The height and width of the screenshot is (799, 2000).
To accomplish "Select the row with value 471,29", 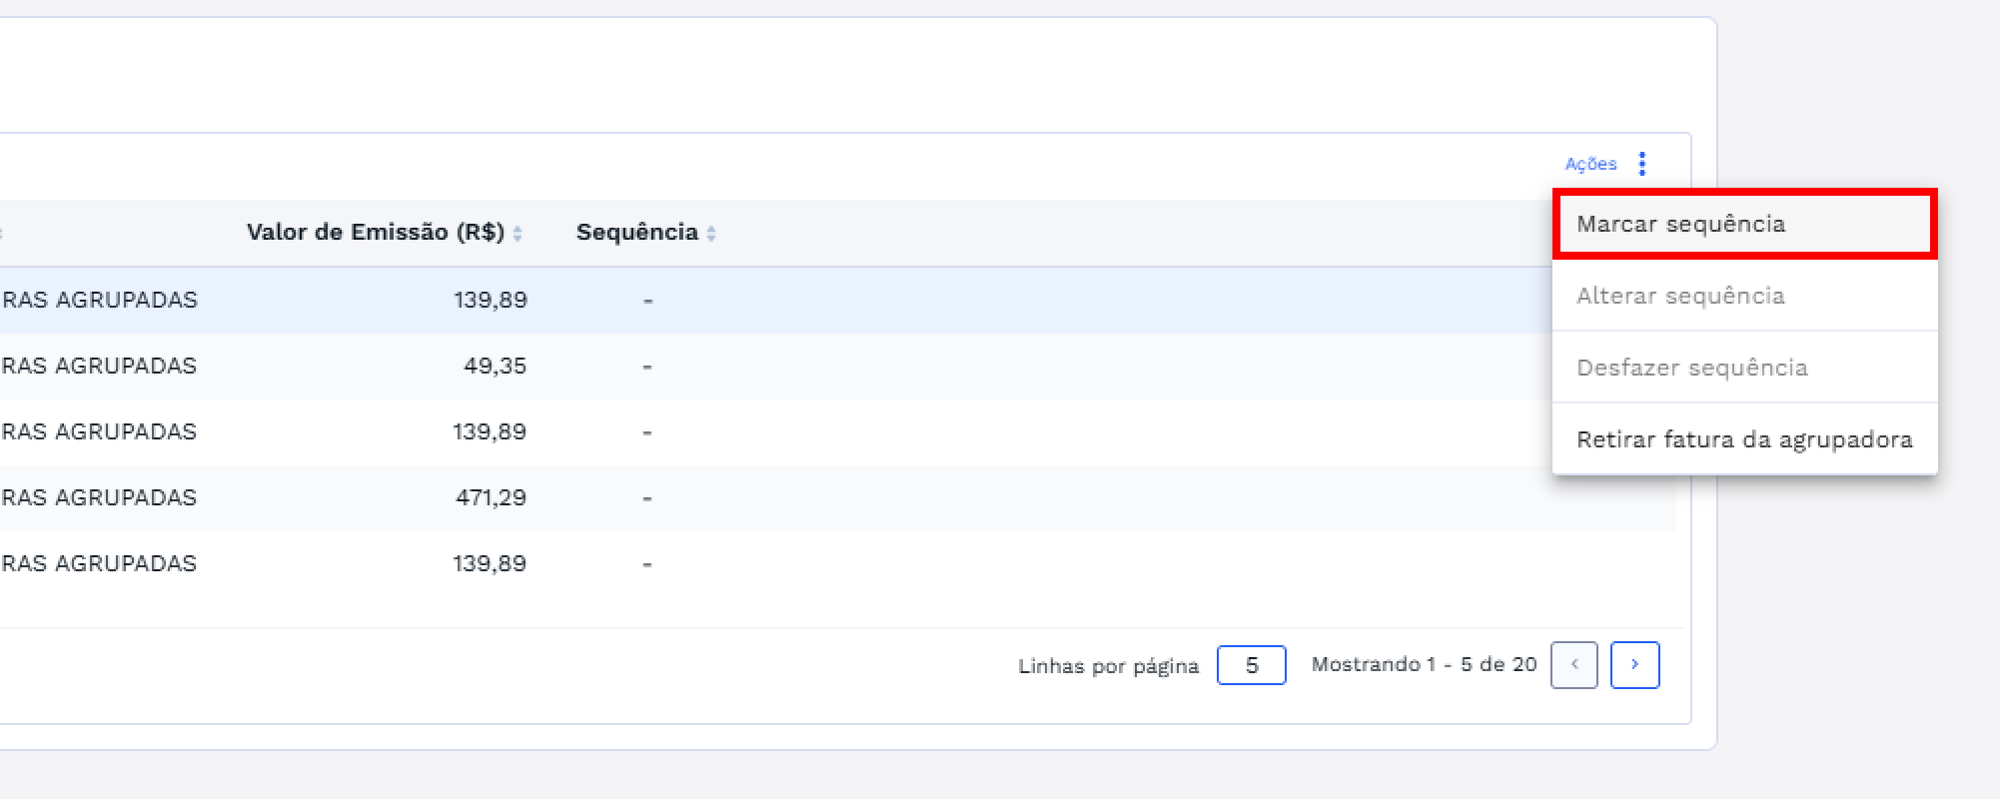I will pyautogui.click(x=491, y=497).
